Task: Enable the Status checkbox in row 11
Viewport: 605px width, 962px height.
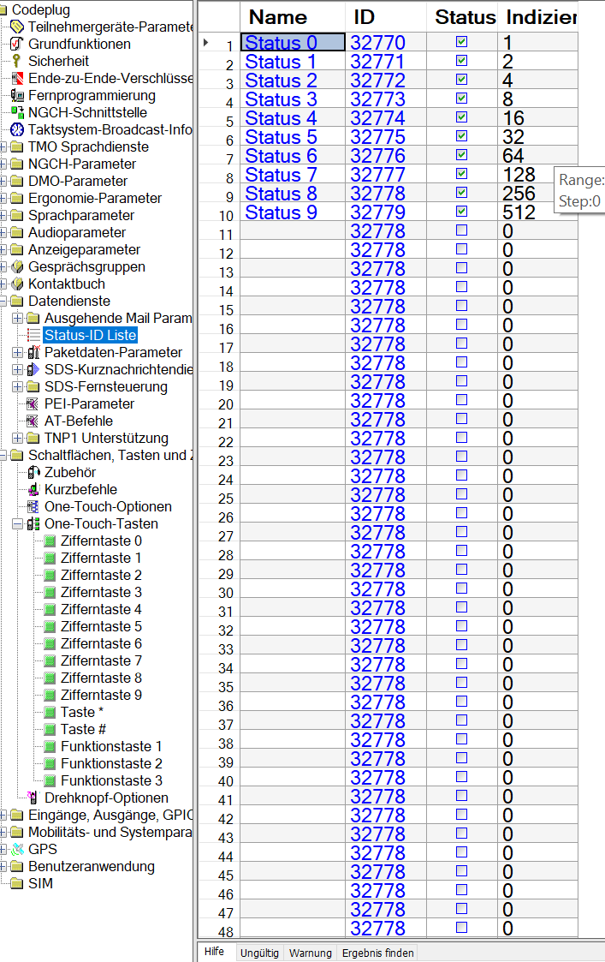Action: [462, 230]
